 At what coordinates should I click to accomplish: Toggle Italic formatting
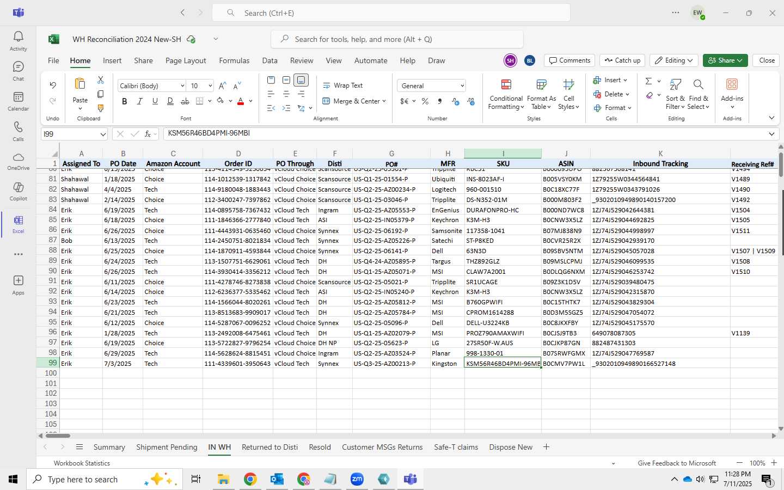[140, 101]
